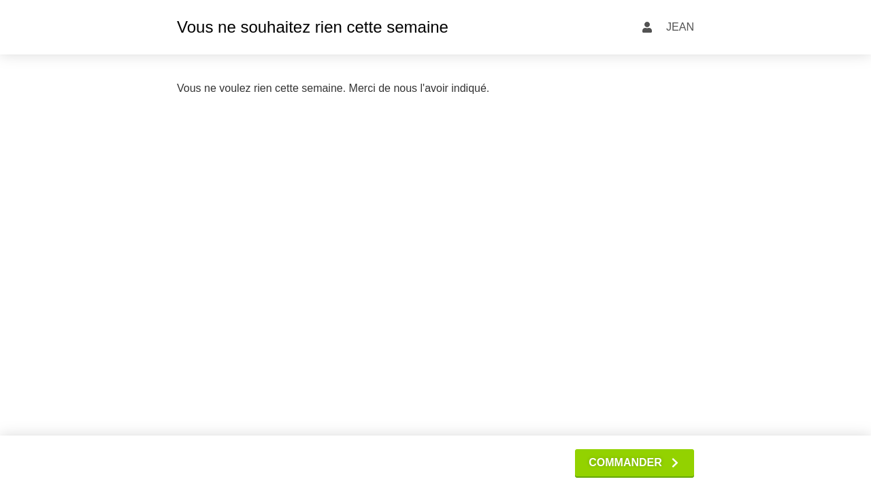The width and height of the screenshot is (871, 490).
Task: Click the user profile icon
Action: pos(647,27)
